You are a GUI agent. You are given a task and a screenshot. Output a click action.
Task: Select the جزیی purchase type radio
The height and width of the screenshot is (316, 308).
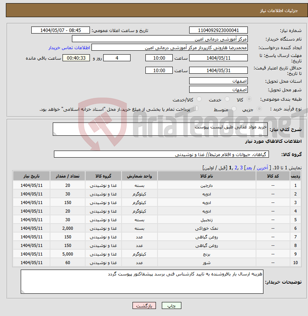(259, 109)
